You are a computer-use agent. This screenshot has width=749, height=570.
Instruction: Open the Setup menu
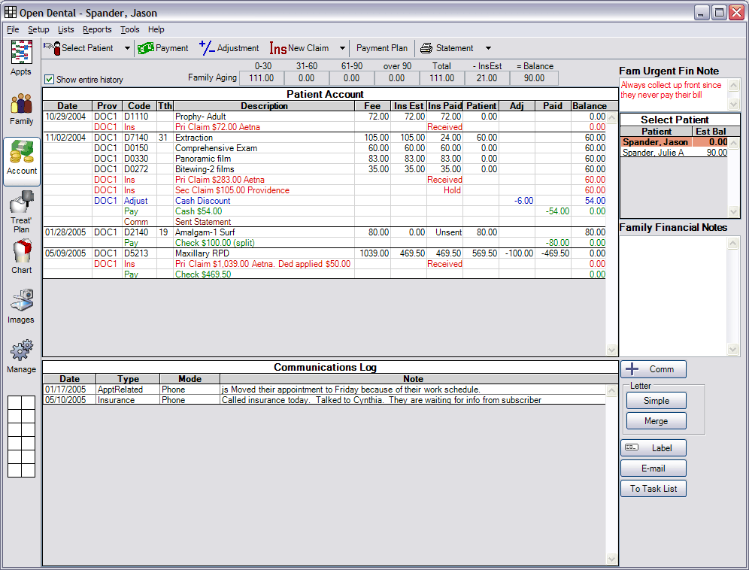[38, 29]
